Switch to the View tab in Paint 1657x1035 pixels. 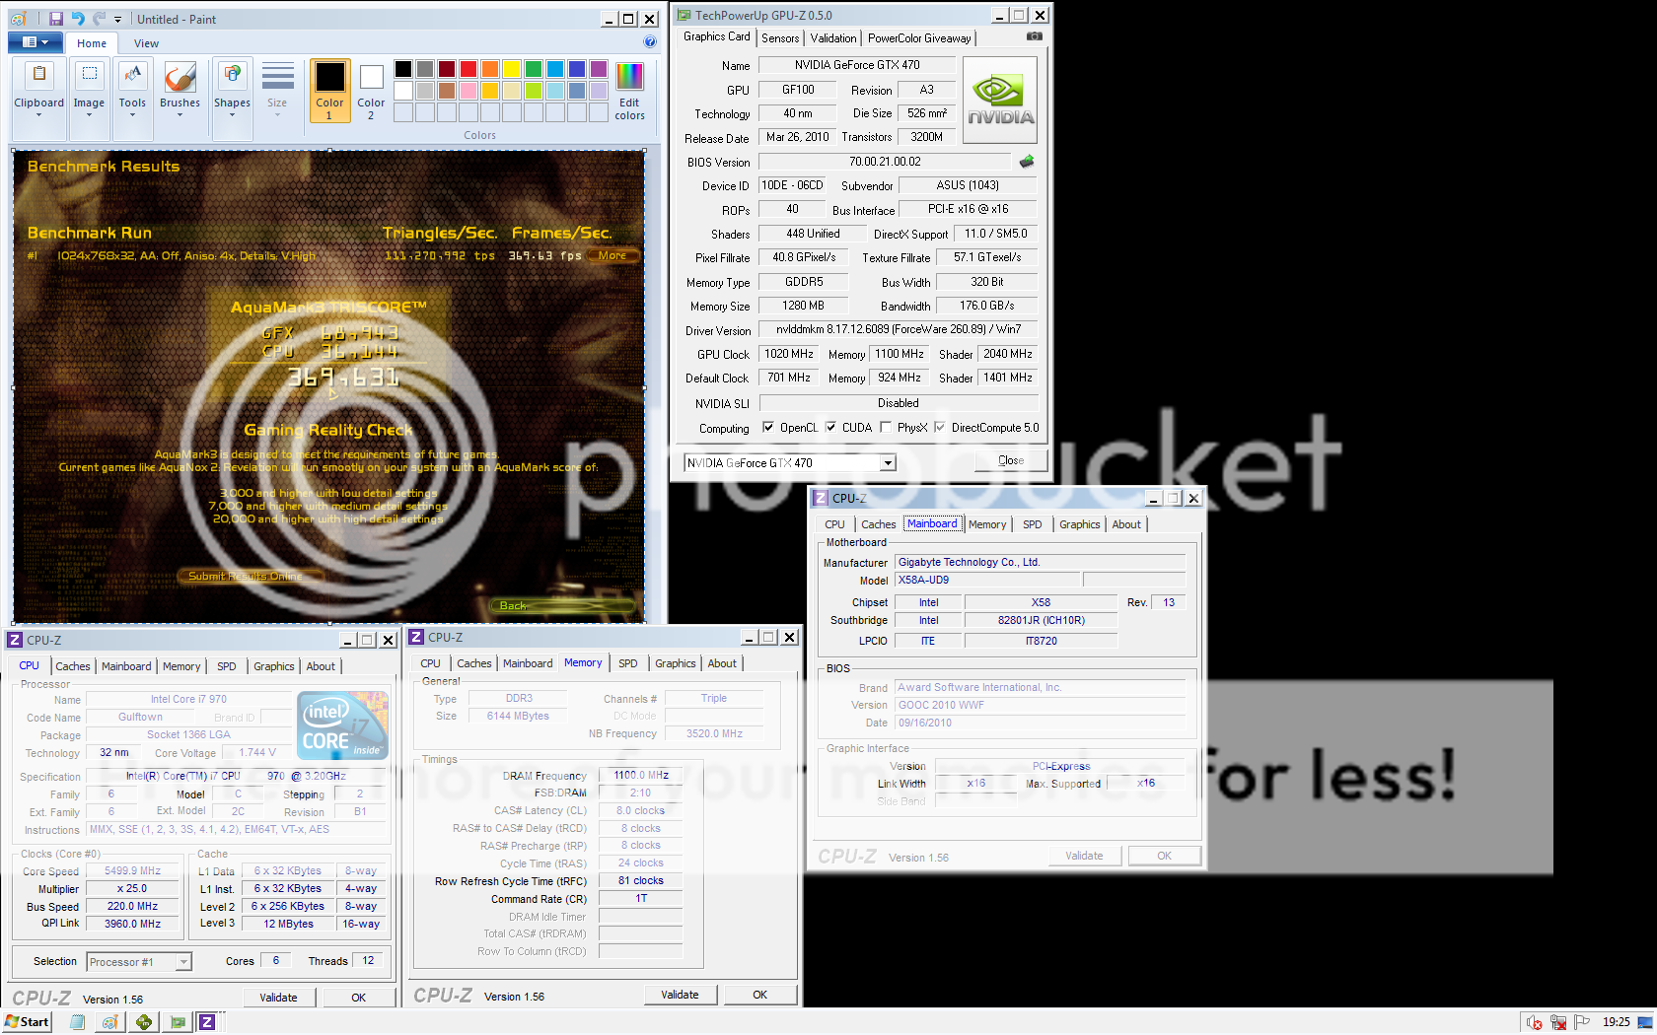[146, 43]
